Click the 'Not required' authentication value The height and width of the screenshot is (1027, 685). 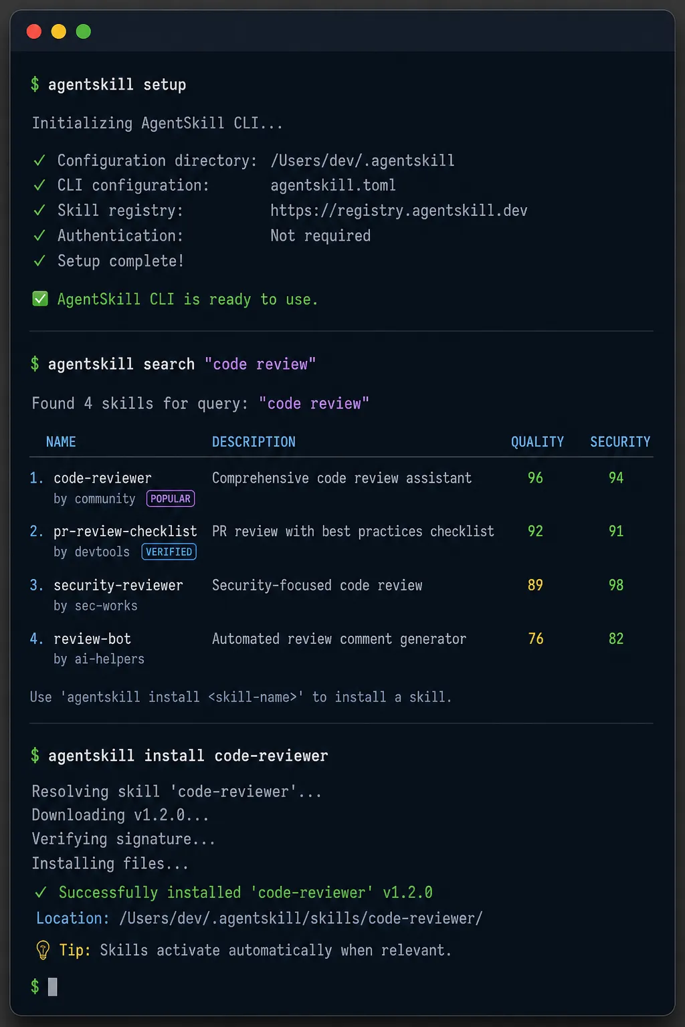320,235
